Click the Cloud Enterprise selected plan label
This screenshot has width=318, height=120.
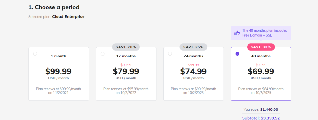pos(68,17)
